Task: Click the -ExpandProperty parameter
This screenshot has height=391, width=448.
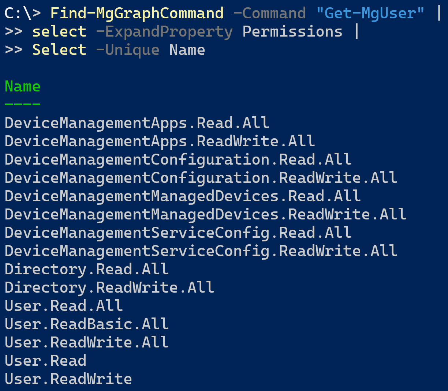Action: tap(164, 32)
